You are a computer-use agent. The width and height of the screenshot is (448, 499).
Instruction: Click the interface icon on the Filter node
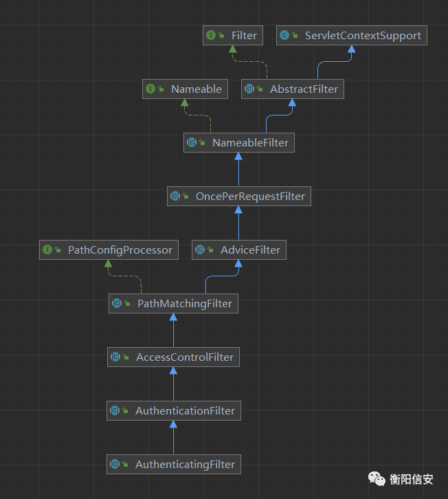click(211, 36)
